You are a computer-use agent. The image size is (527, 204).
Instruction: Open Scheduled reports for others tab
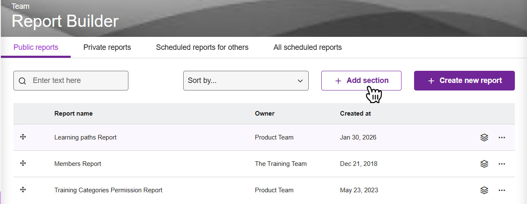click(x=202, y=47)
